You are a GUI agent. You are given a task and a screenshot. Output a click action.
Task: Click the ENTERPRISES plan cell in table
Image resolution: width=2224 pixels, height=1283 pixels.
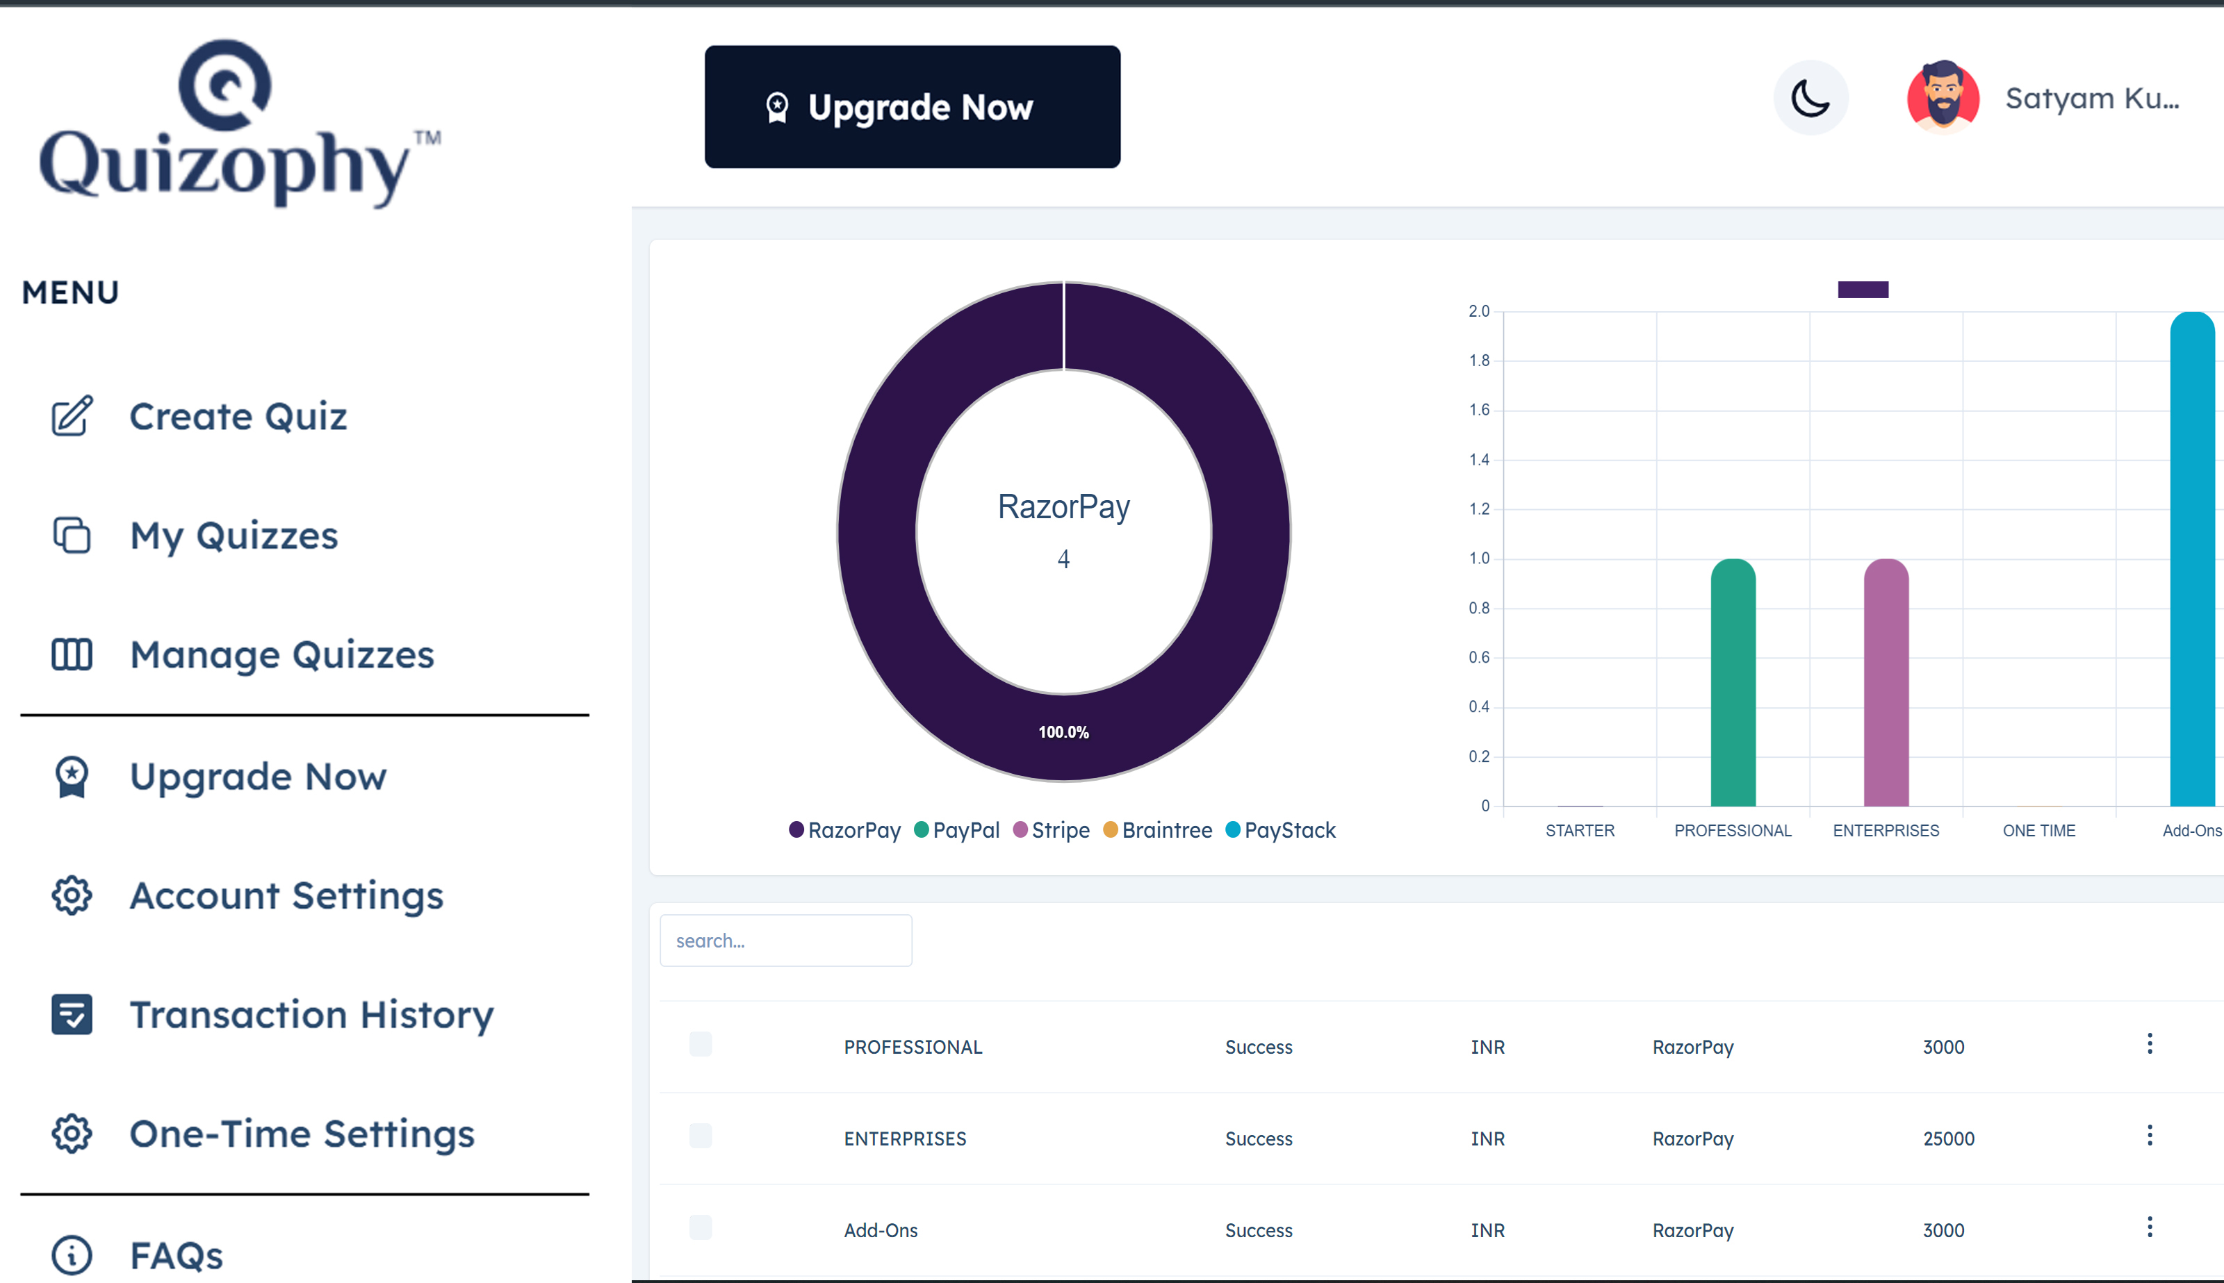point(904,1139)
